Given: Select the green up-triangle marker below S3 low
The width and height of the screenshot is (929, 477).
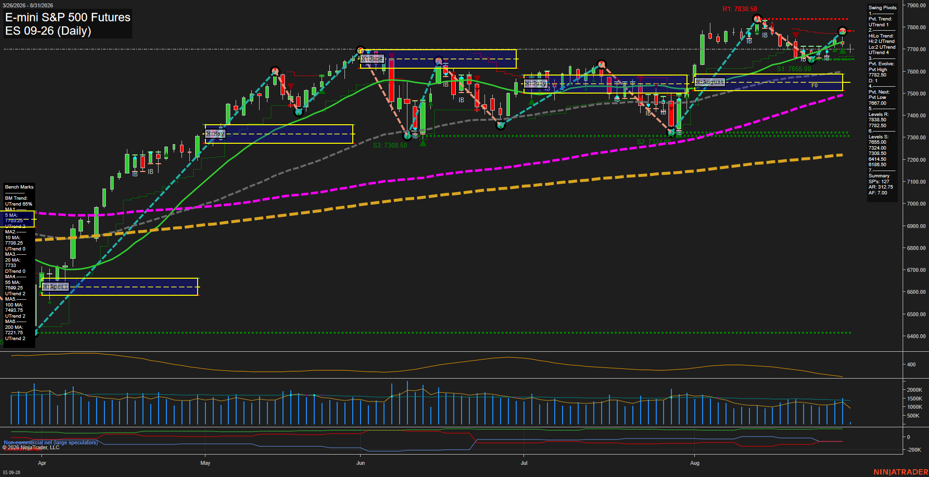Looking at the screenshot, I should pos(423,143).
